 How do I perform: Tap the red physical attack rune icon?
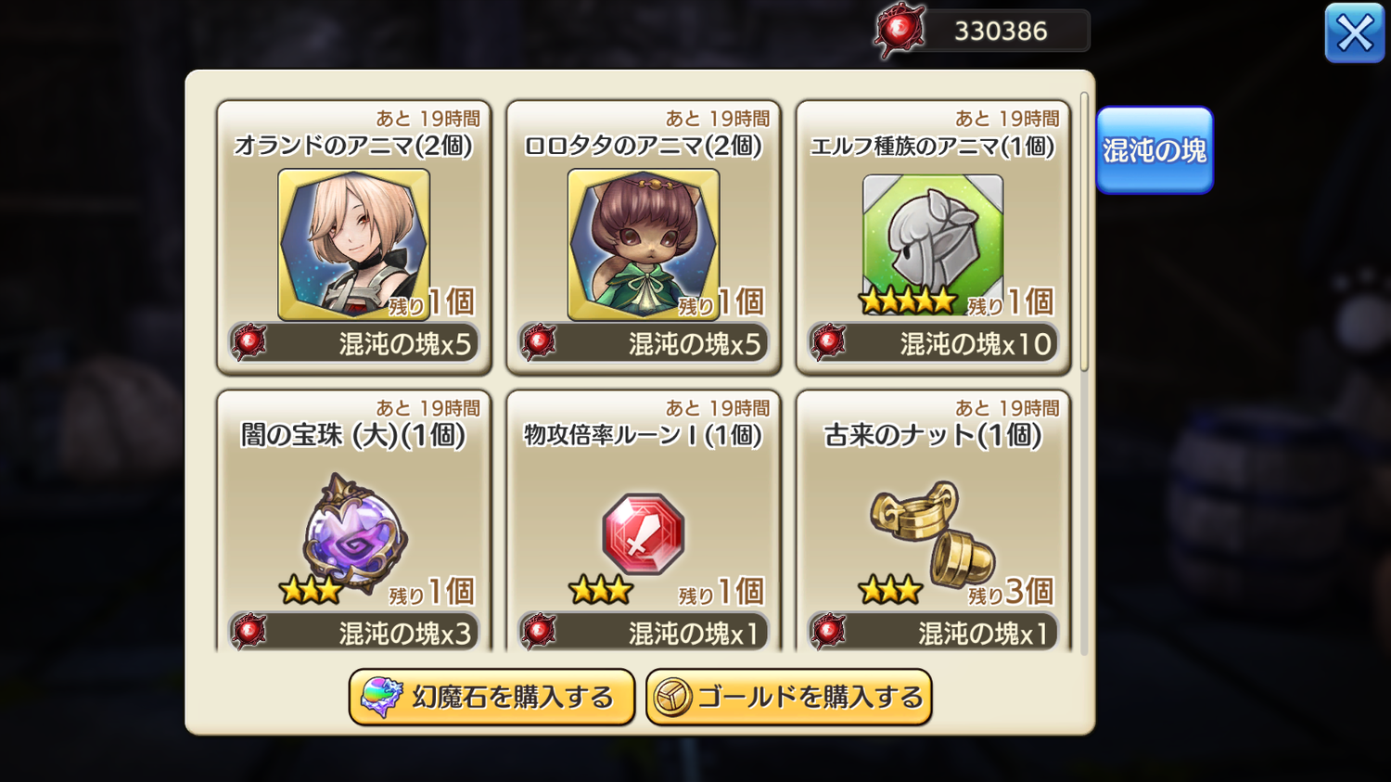pyautogui.click(x=644, y=534)
